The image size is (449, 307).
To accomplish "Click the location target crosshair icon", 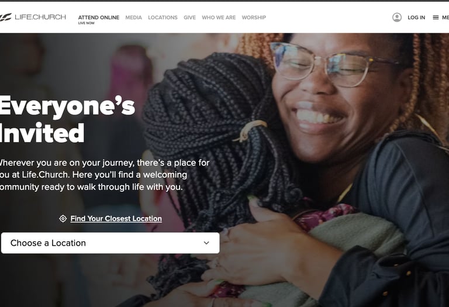I will [x=63, y=219].
